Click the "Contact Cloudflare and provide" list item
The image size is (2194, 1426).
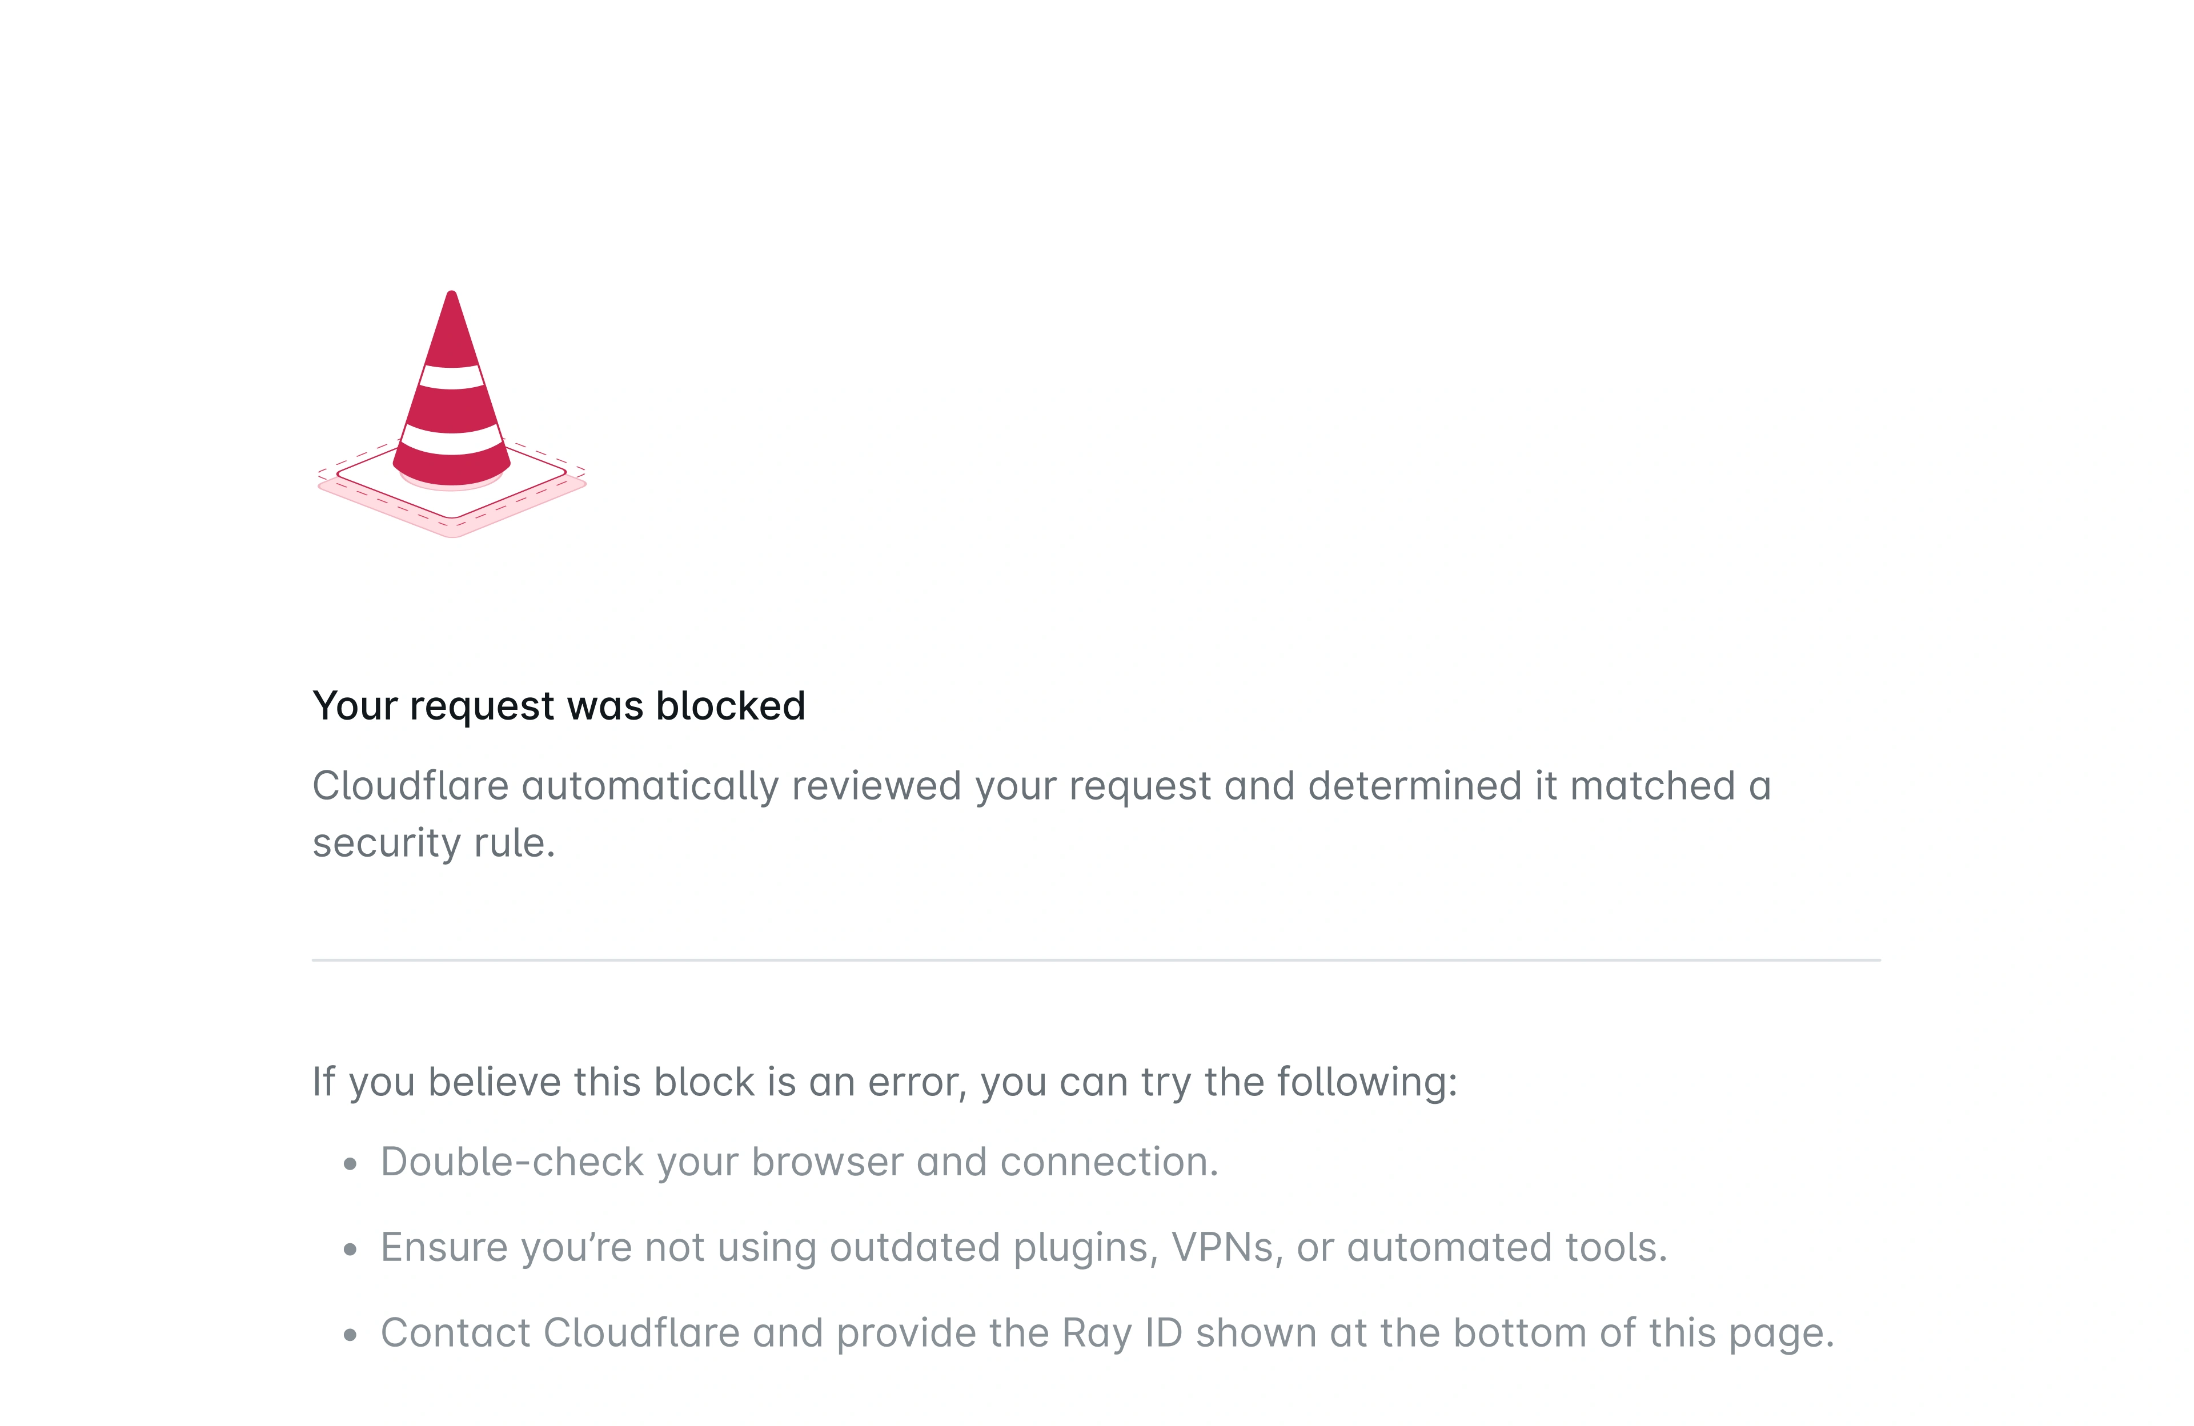click(x=1106, y=1333)
